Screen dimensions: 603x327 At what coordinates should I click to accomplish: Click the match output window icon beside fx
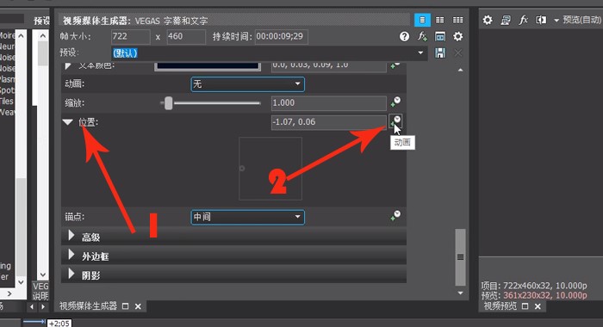(440, 36)
